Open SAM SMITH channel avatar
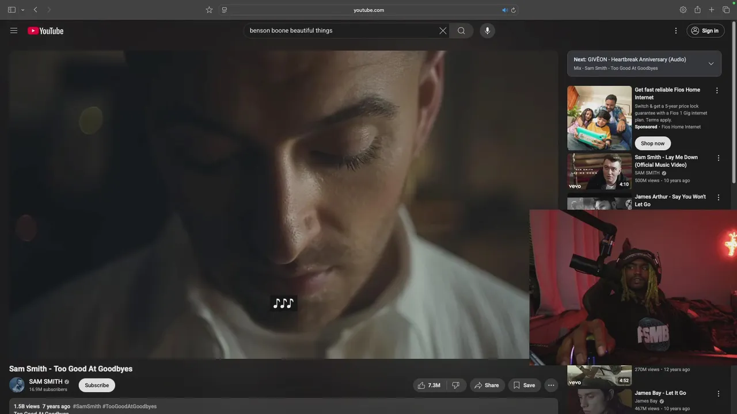 click(x=17, y=385)
